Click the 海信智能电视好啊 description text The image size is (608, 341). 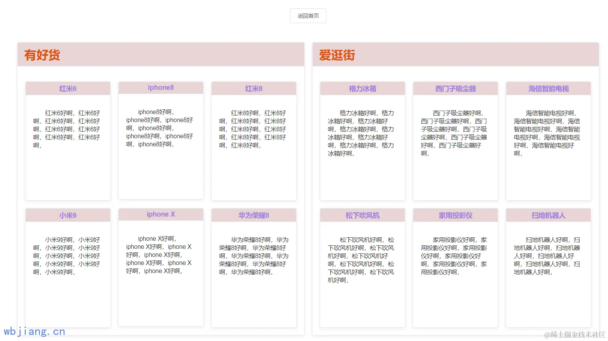547,133
